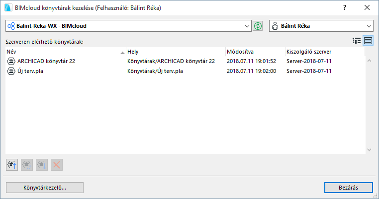The width and height of the screenshot is (379, 199).
Task: Click the path Könyvtárak/Új terv.pla
Action: (155, 71)
